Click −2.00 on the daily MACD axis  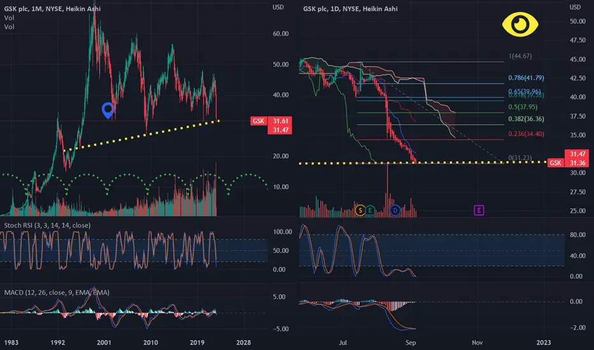tap(577, 328)
